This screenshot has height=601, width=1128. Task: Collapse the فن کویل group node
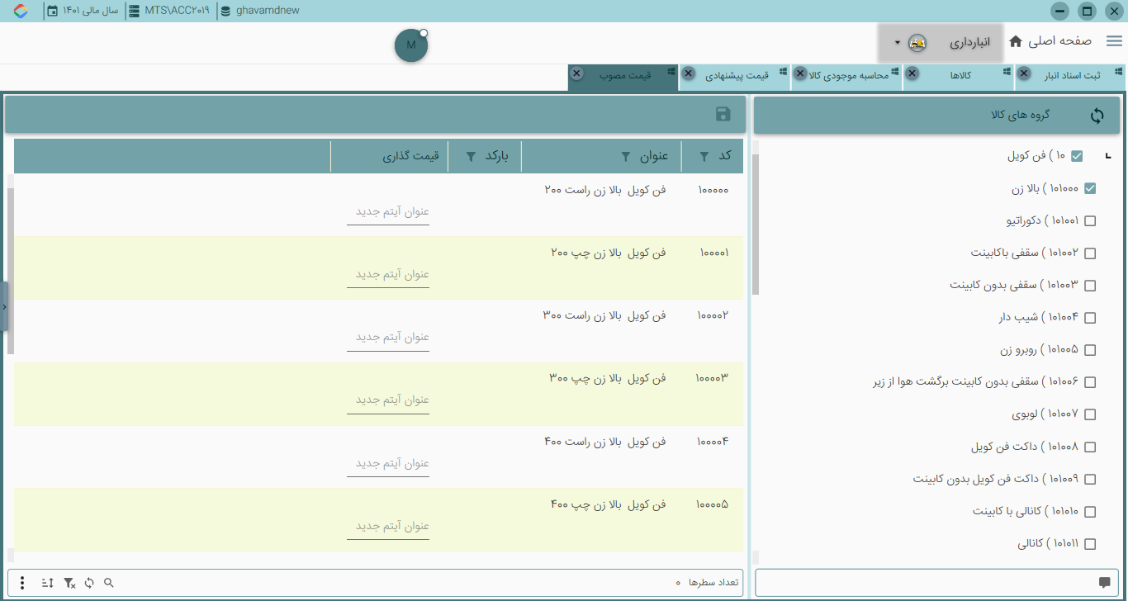point(1107,156)
